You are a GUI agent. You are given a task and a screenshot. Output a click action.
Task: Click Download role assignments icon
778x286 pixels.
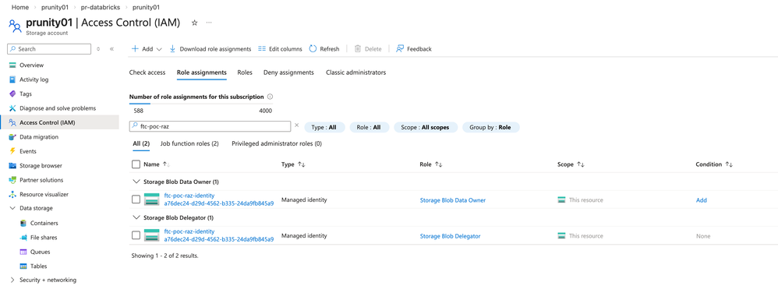(x=172, y=48)
